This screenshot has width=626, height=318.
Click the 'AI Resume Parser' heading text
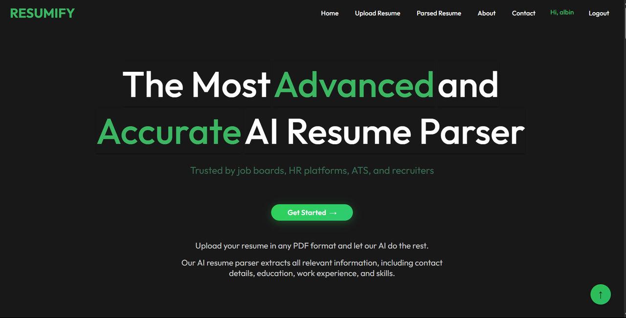(384, 131)
